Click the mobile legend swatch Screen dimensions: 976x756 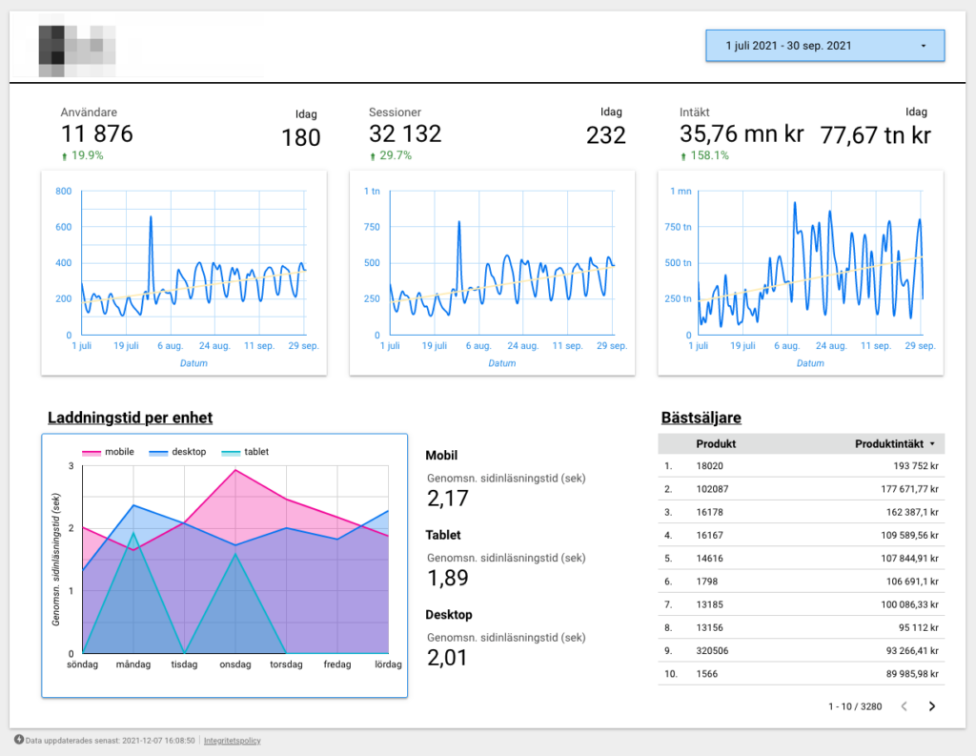coord(91,453)
